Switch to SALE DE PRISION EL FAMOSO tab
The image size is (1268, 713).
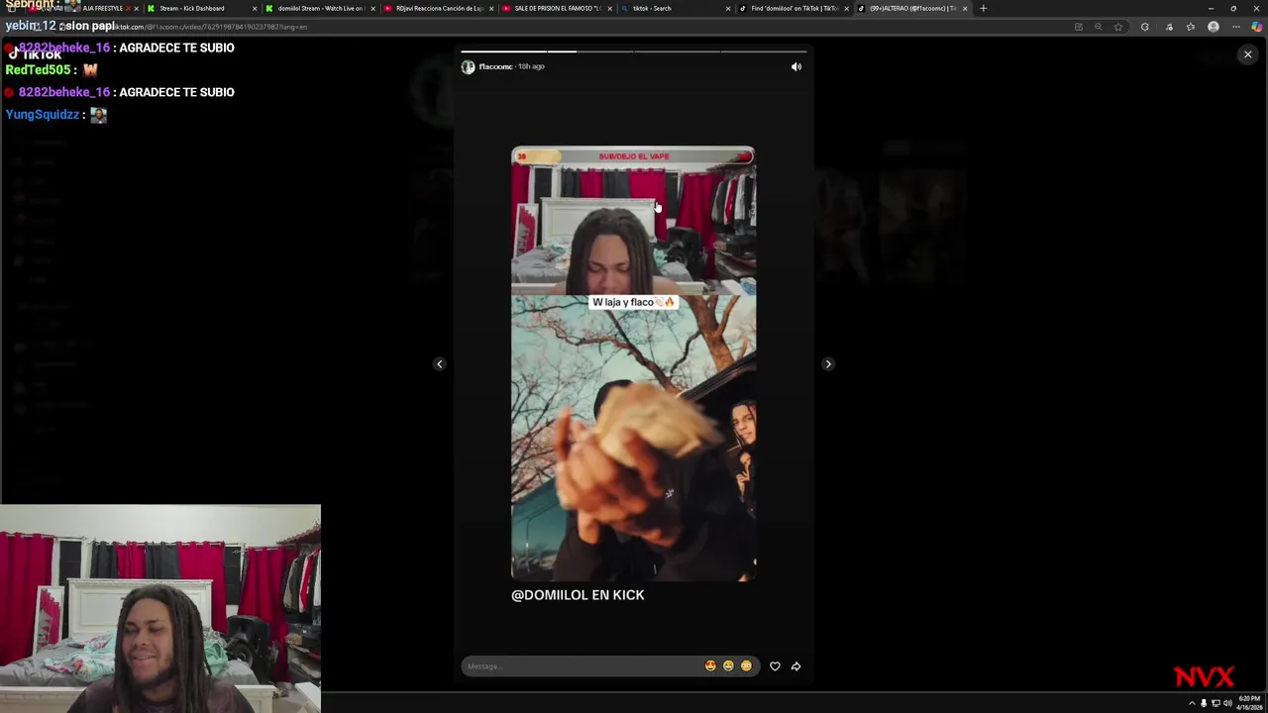[555, 8]
